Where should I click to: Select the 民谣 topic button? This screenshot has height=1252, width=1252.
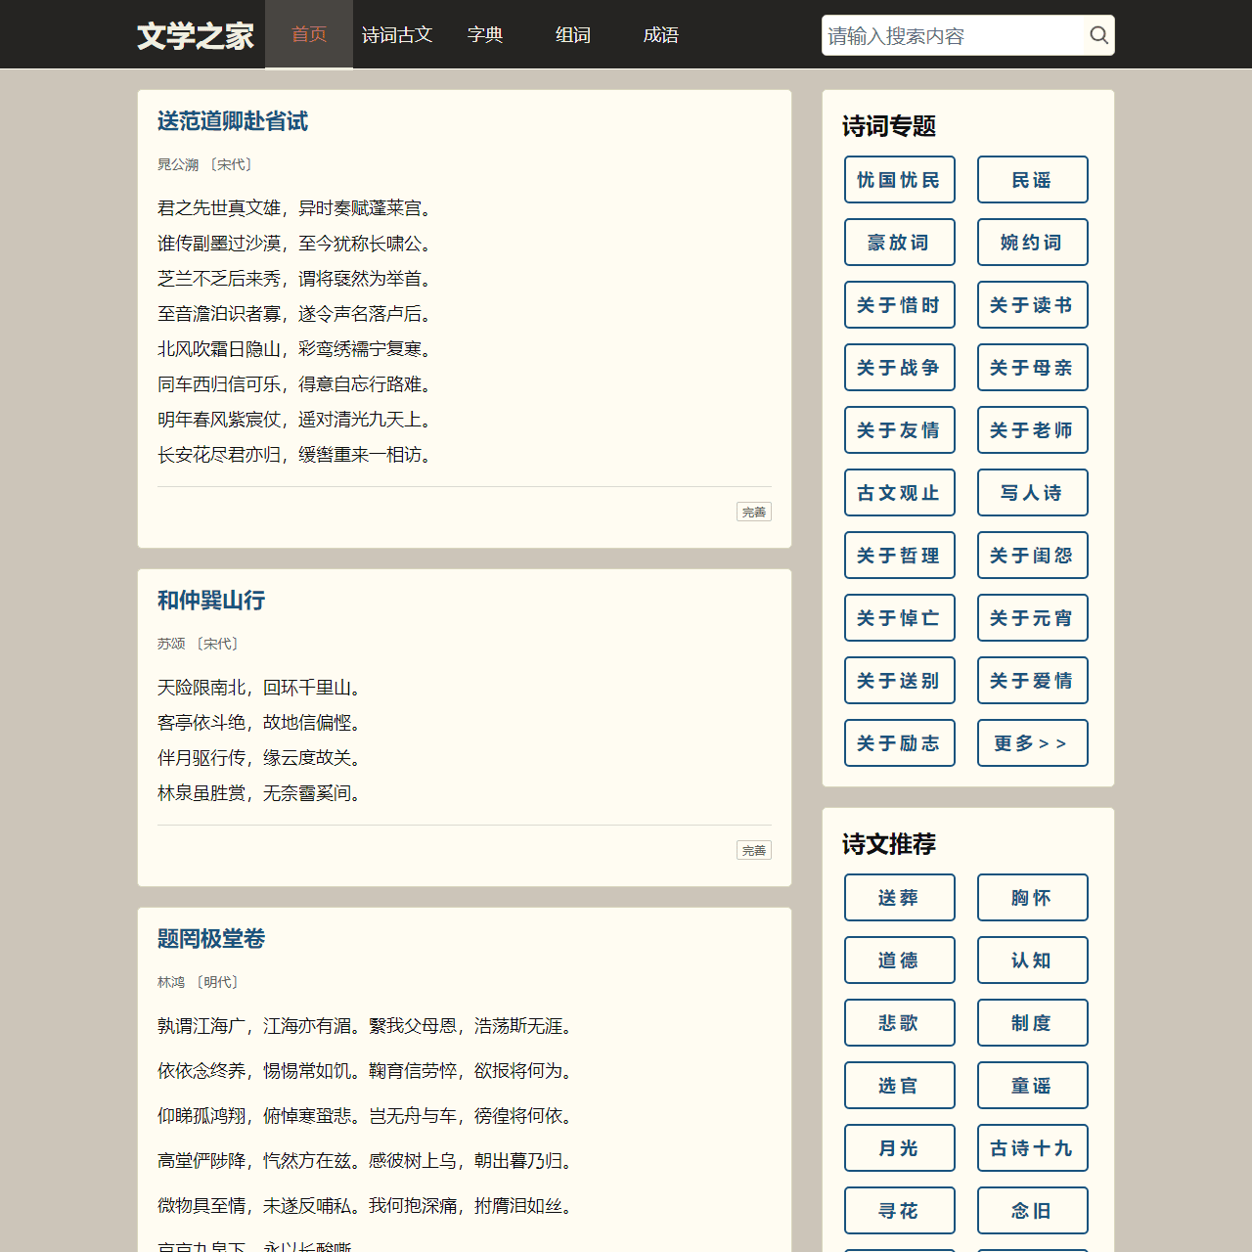(x=1033, y=180)
